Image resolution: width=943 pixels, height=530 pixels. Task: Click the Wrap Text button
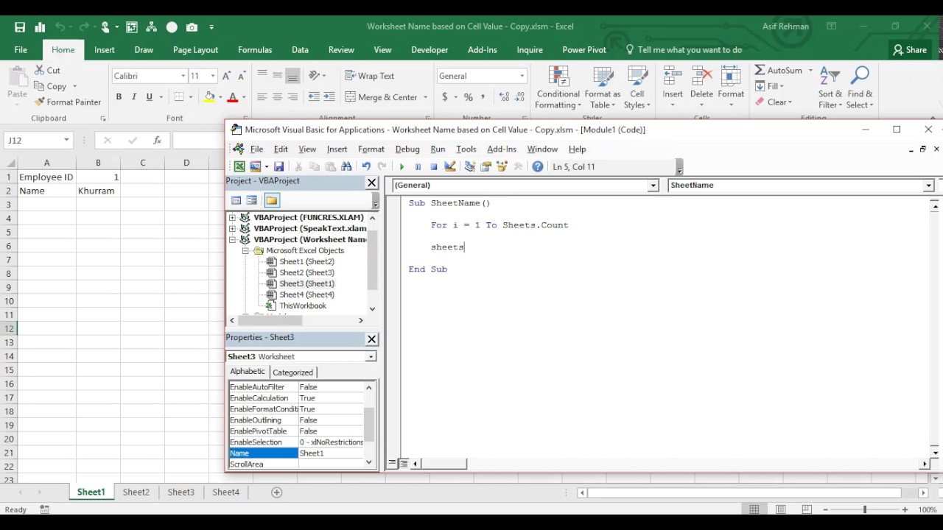369,76
